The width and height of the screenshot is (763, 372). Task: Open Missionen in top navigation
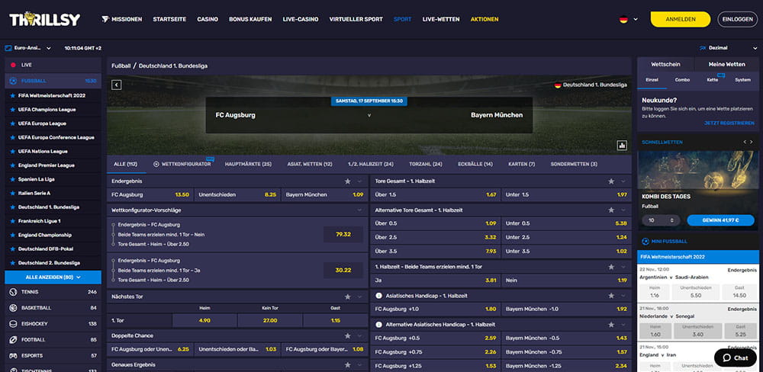click(x=121, y=20)
